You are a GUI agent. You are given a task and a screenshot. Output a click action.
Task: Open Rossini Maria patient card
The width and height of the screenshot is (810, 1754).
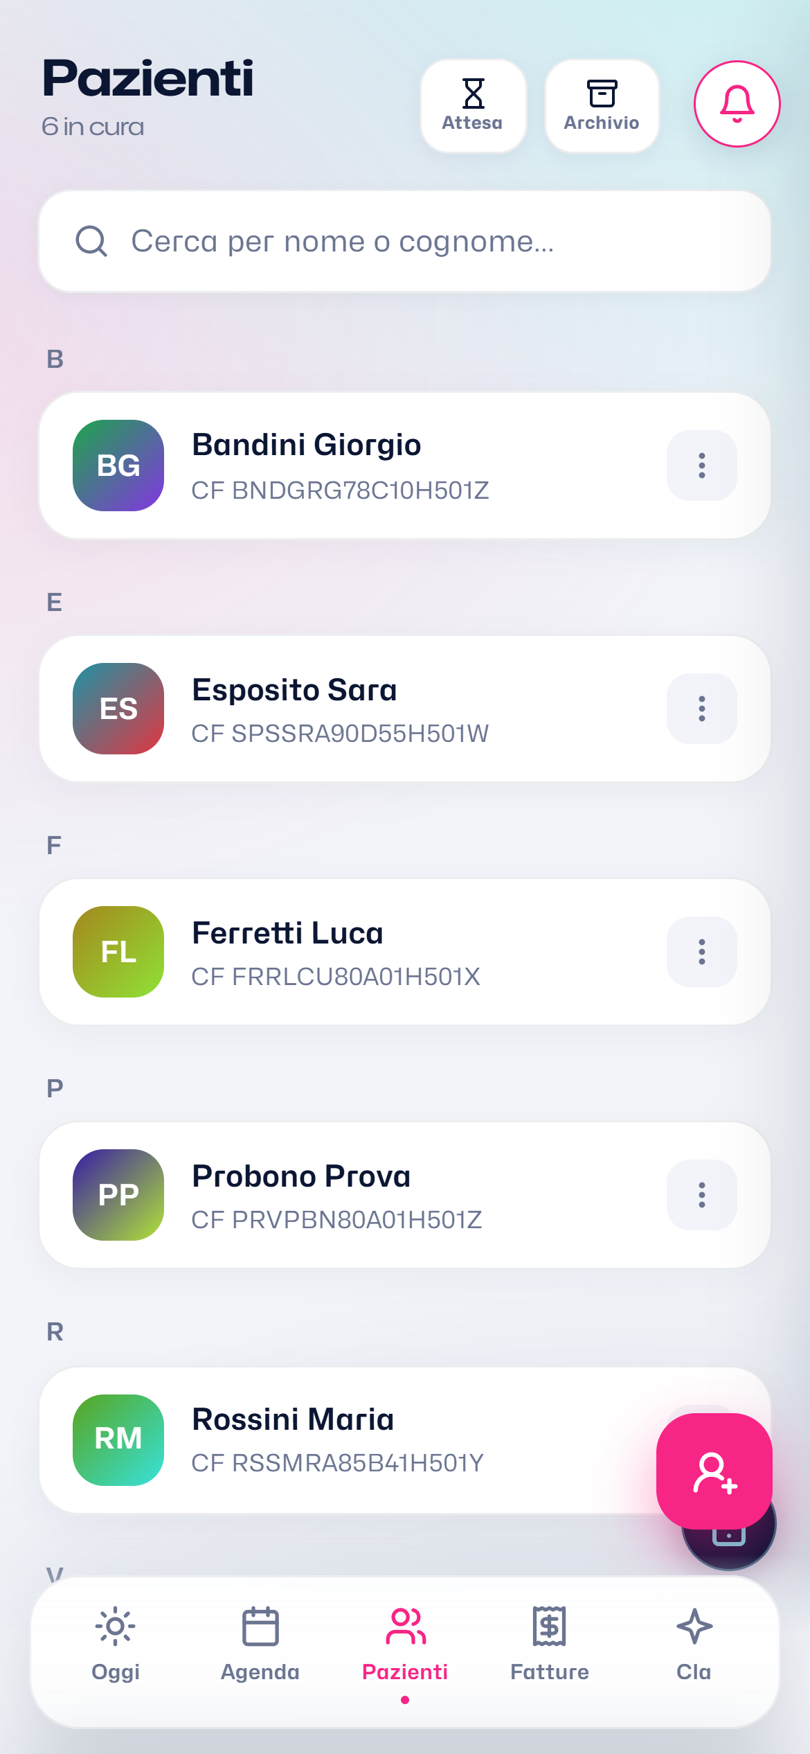pos(346,1440)
